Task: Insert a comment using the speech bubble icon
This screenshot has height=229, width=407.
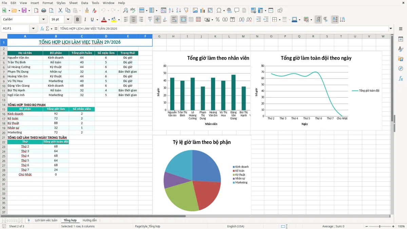Action: [x=237, y=11]
